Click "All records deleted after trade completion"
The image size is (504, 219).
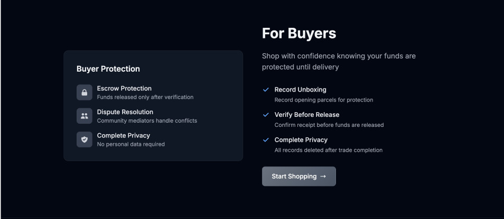tap(329, 150)
